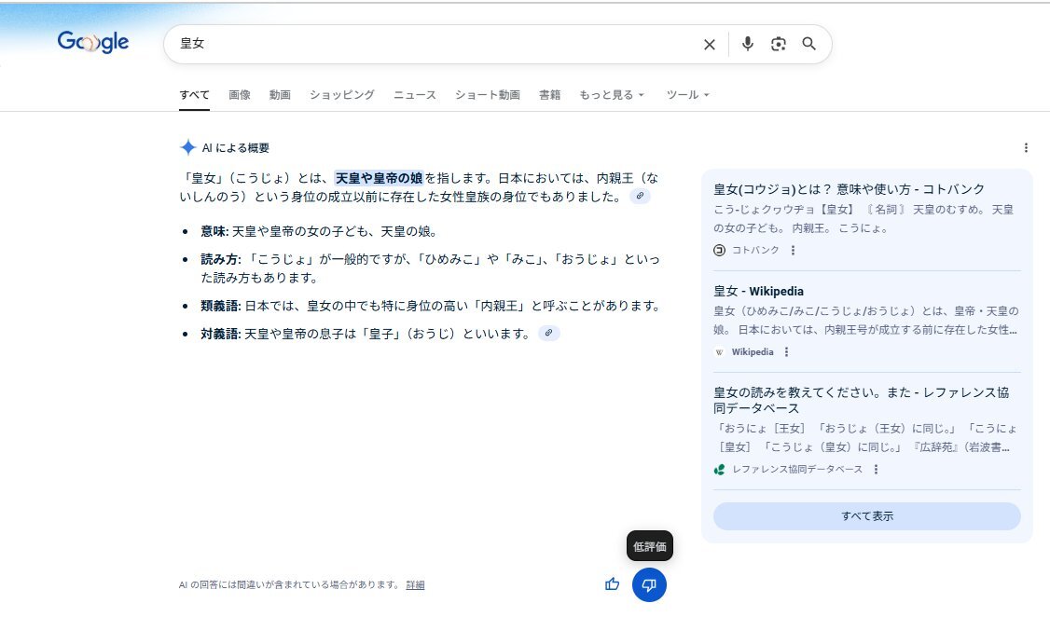
Task: Open image search with camera icon
Action: [779, 44]
